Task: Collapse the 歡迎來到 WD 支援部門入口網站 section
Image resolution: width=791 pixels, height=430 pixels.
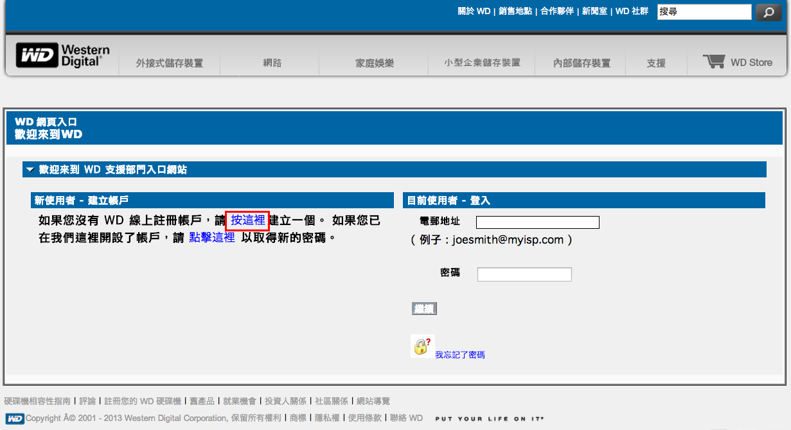Action: coord(30,170)
